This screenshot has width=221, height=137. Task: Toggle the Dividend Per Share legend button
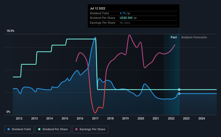53,129
